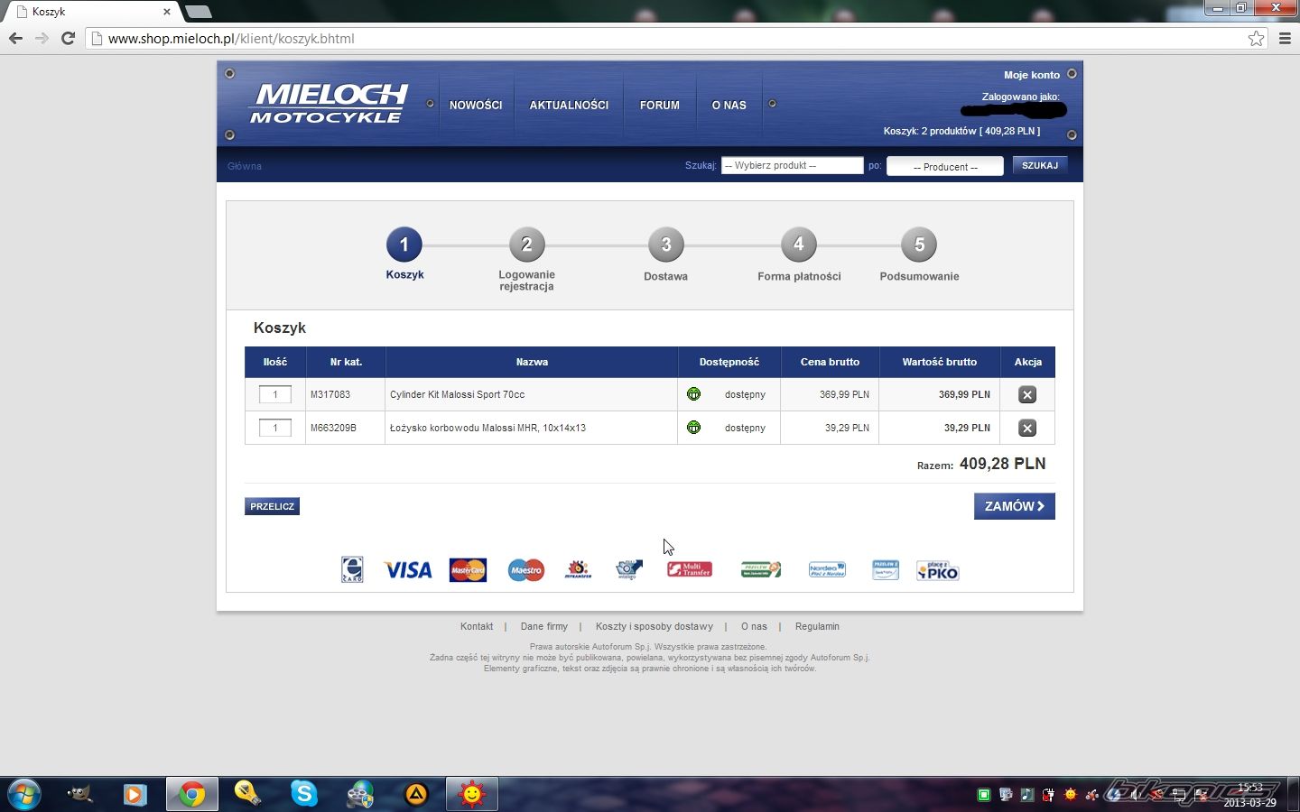Click the Inteligo payment logo
Viewport: 1300px width, 812px height.
pyautogui.click(x=628, y=569)
